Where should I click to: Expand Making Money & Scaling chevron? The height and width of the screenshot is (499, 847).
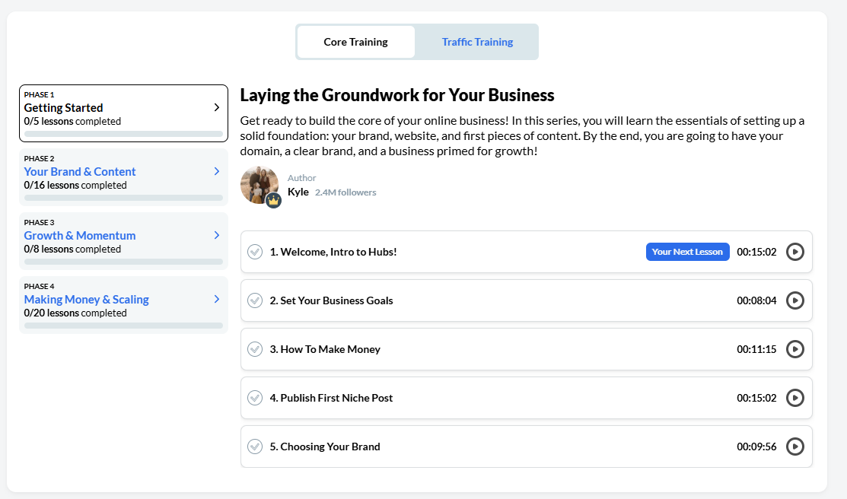coord(217,300)
